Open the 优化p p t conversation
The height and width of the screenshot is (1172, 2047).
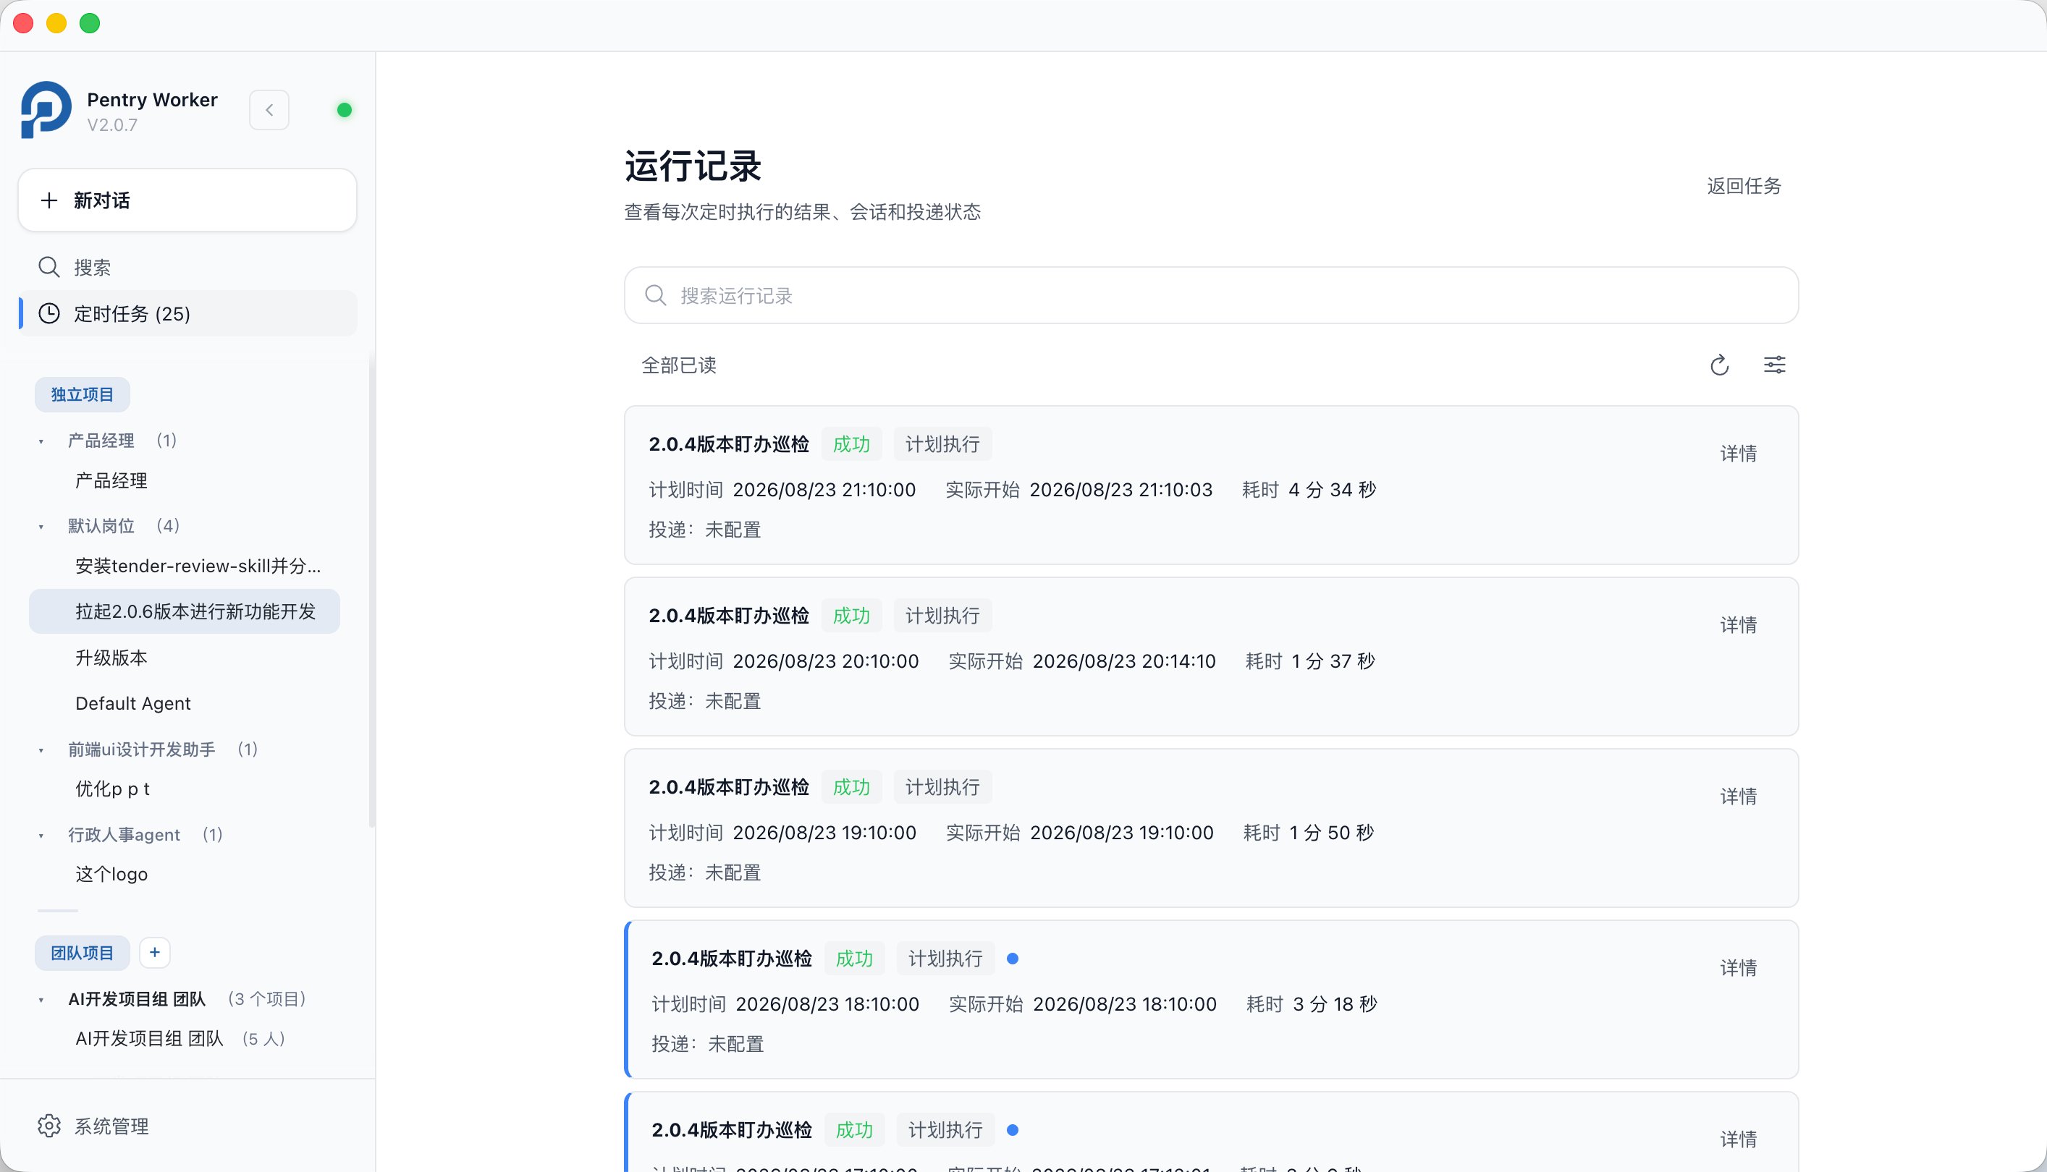click(185, 789)
